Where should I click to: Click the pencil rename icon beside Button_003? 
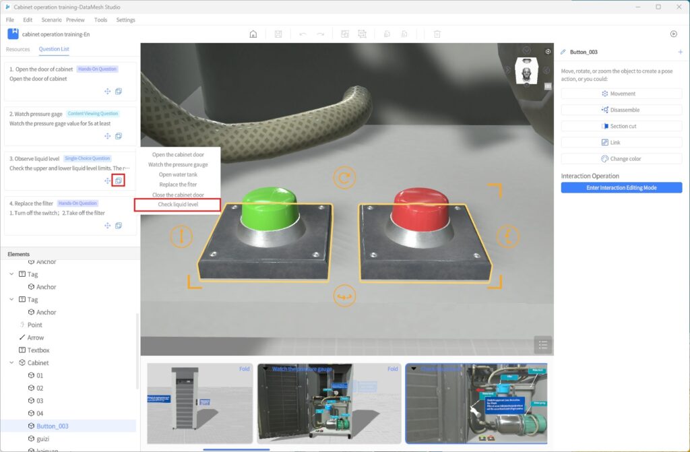tap(563, 52)
